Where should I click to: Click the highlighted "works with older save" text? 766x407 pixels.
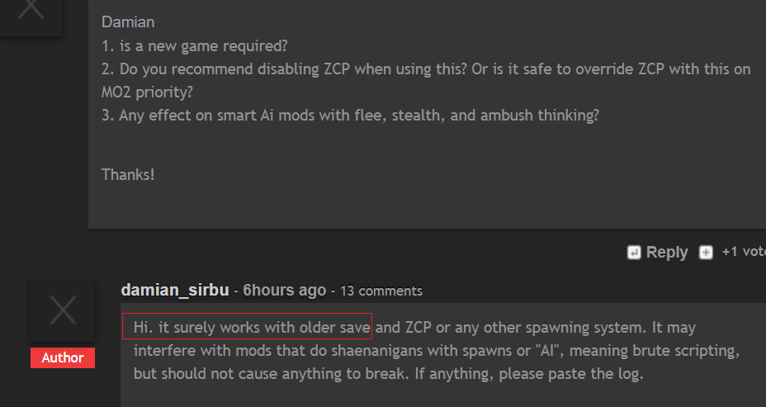tap(248, 327)
